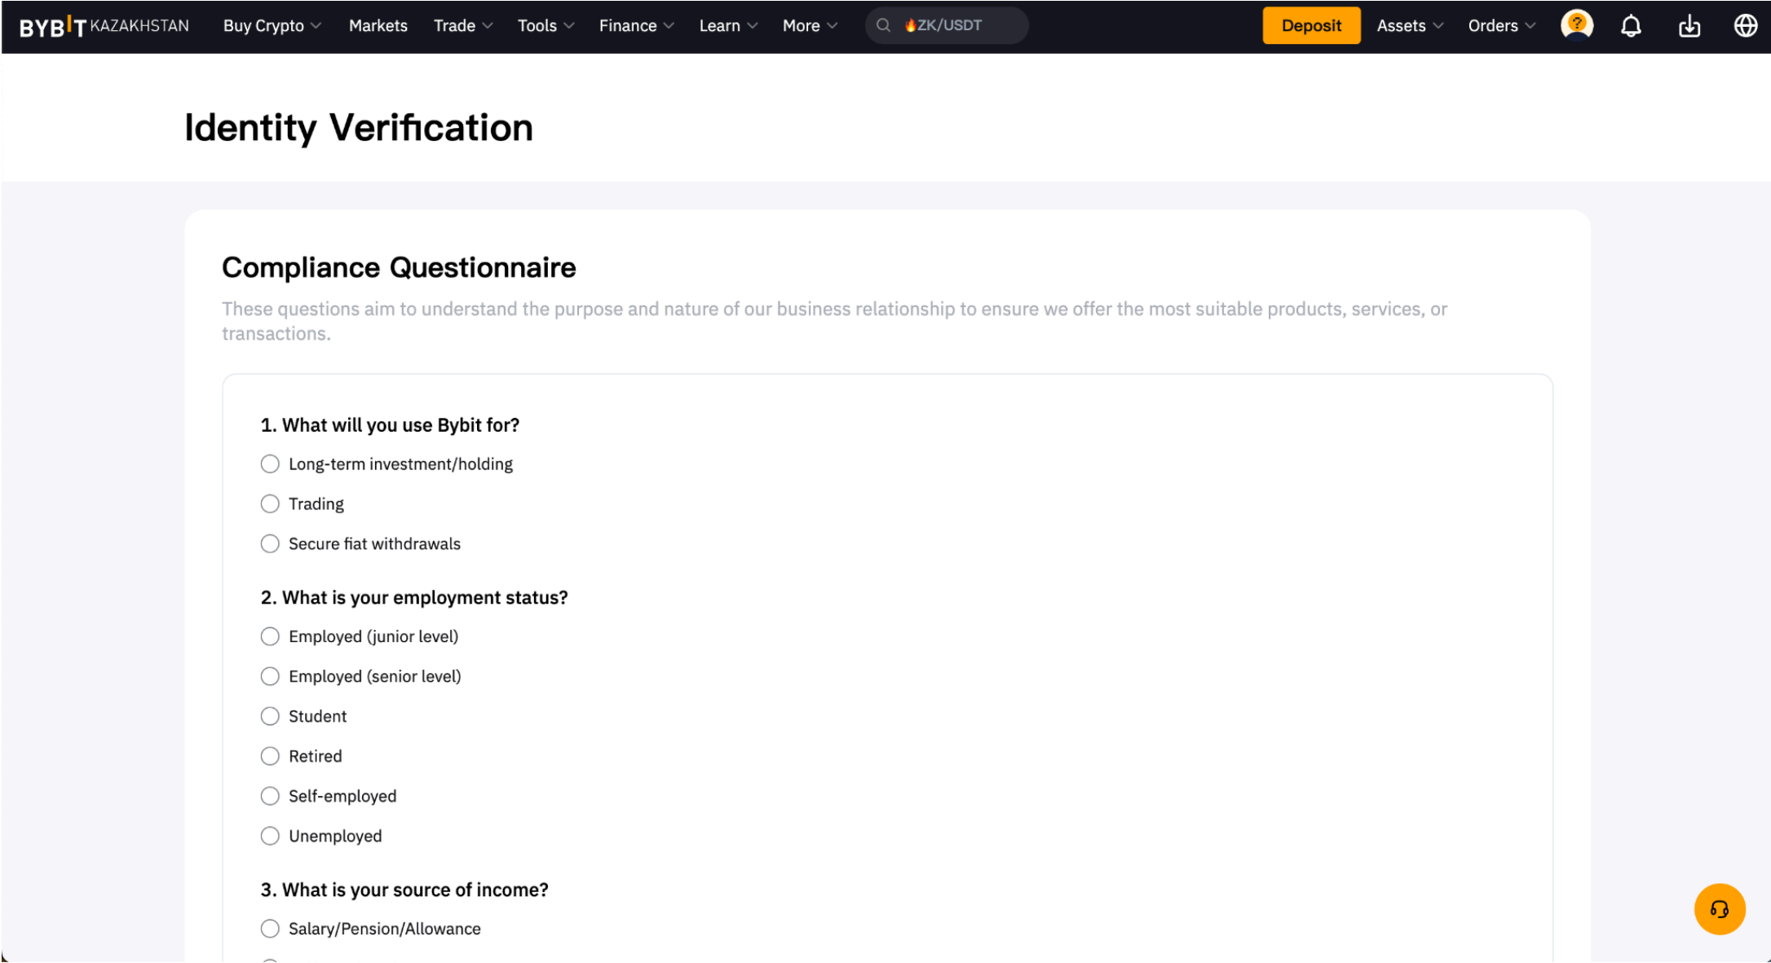This screenshot has height=963, width=1771.
Task: Open the customer support headset chat
Action: [x=1719, y=908]
